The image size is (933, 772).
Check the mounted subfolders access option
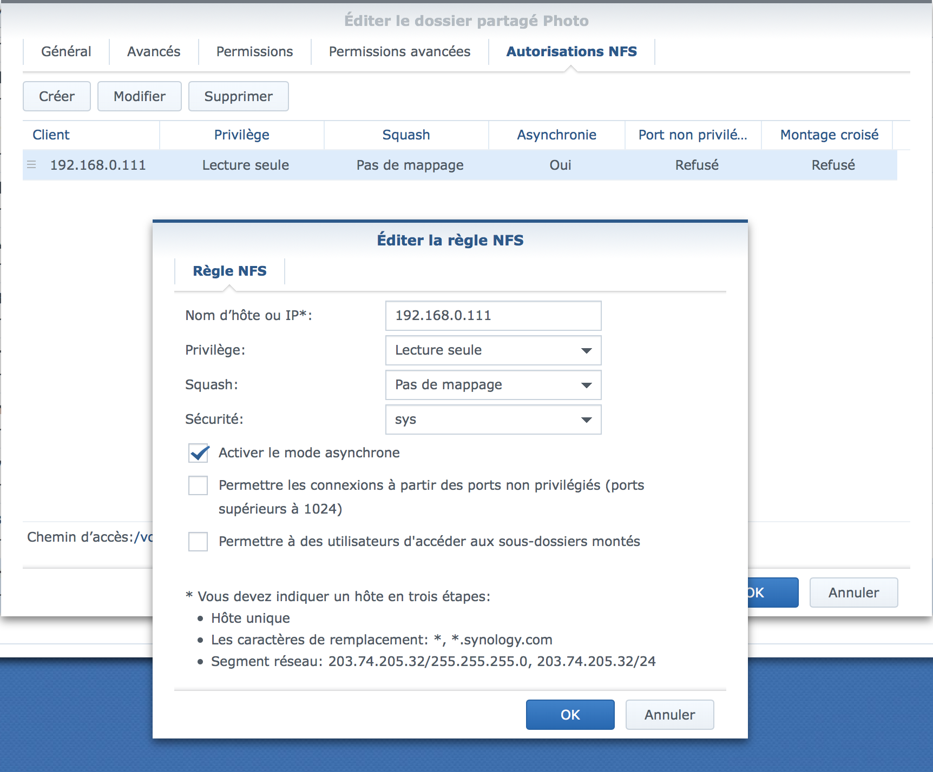click(198, 542)
